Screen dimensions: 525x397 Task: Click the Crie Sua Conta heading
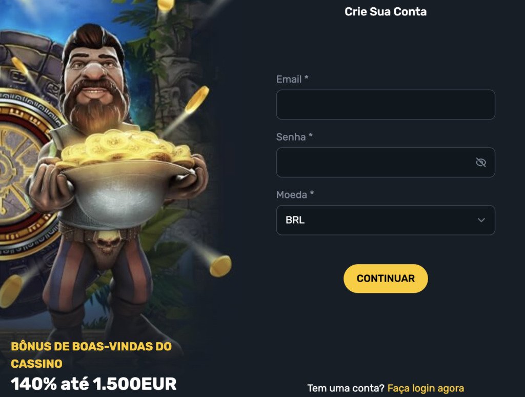386,12
